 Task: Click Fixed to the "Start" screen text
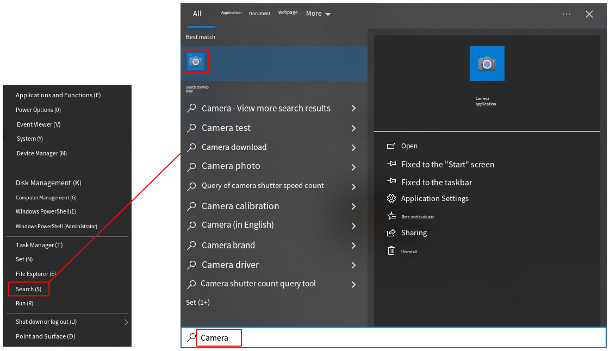point(447,165)
